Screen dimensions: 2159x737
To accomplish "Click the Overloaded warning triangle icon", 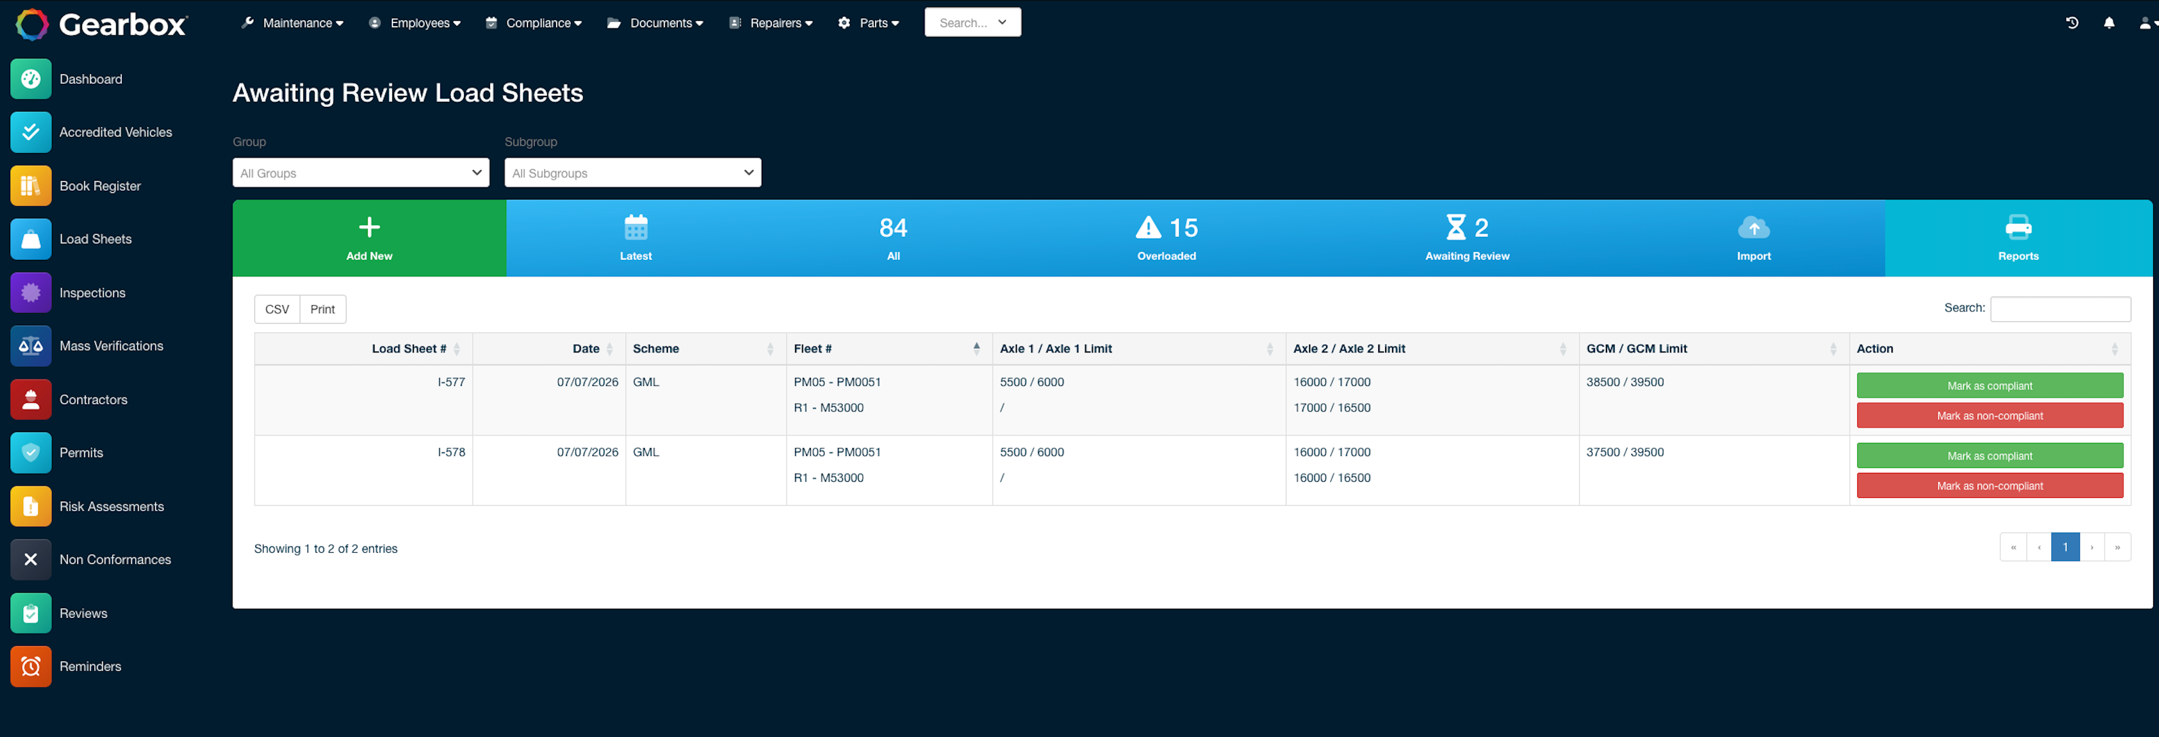I will click(1148, 227).
